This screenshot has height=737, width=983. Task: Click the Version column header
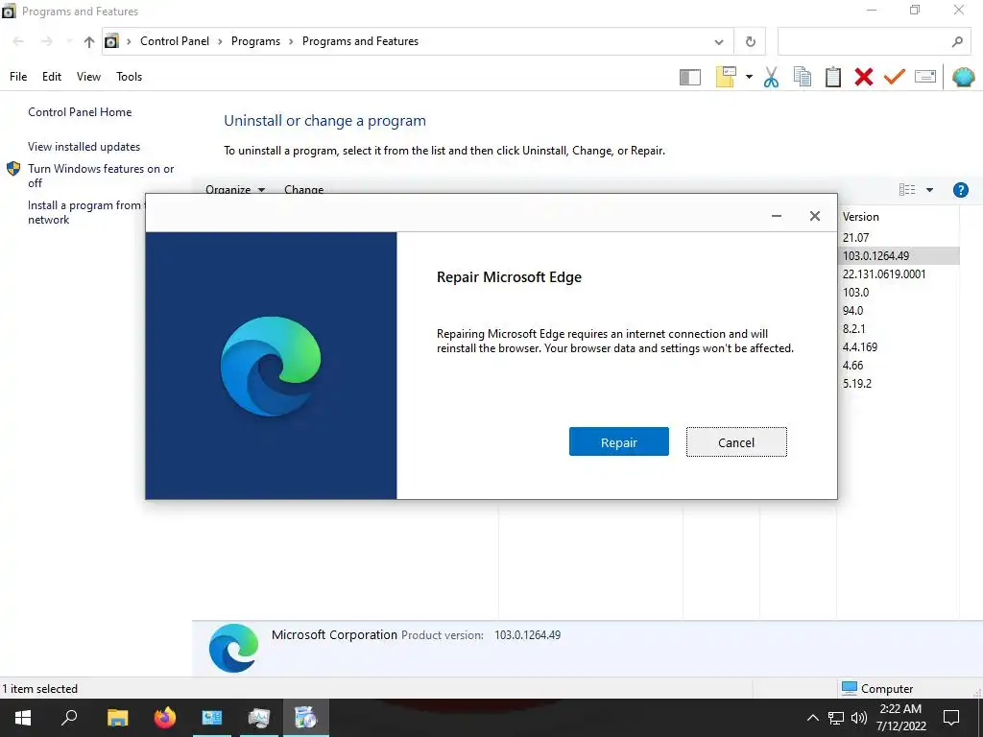pos(899,217)
